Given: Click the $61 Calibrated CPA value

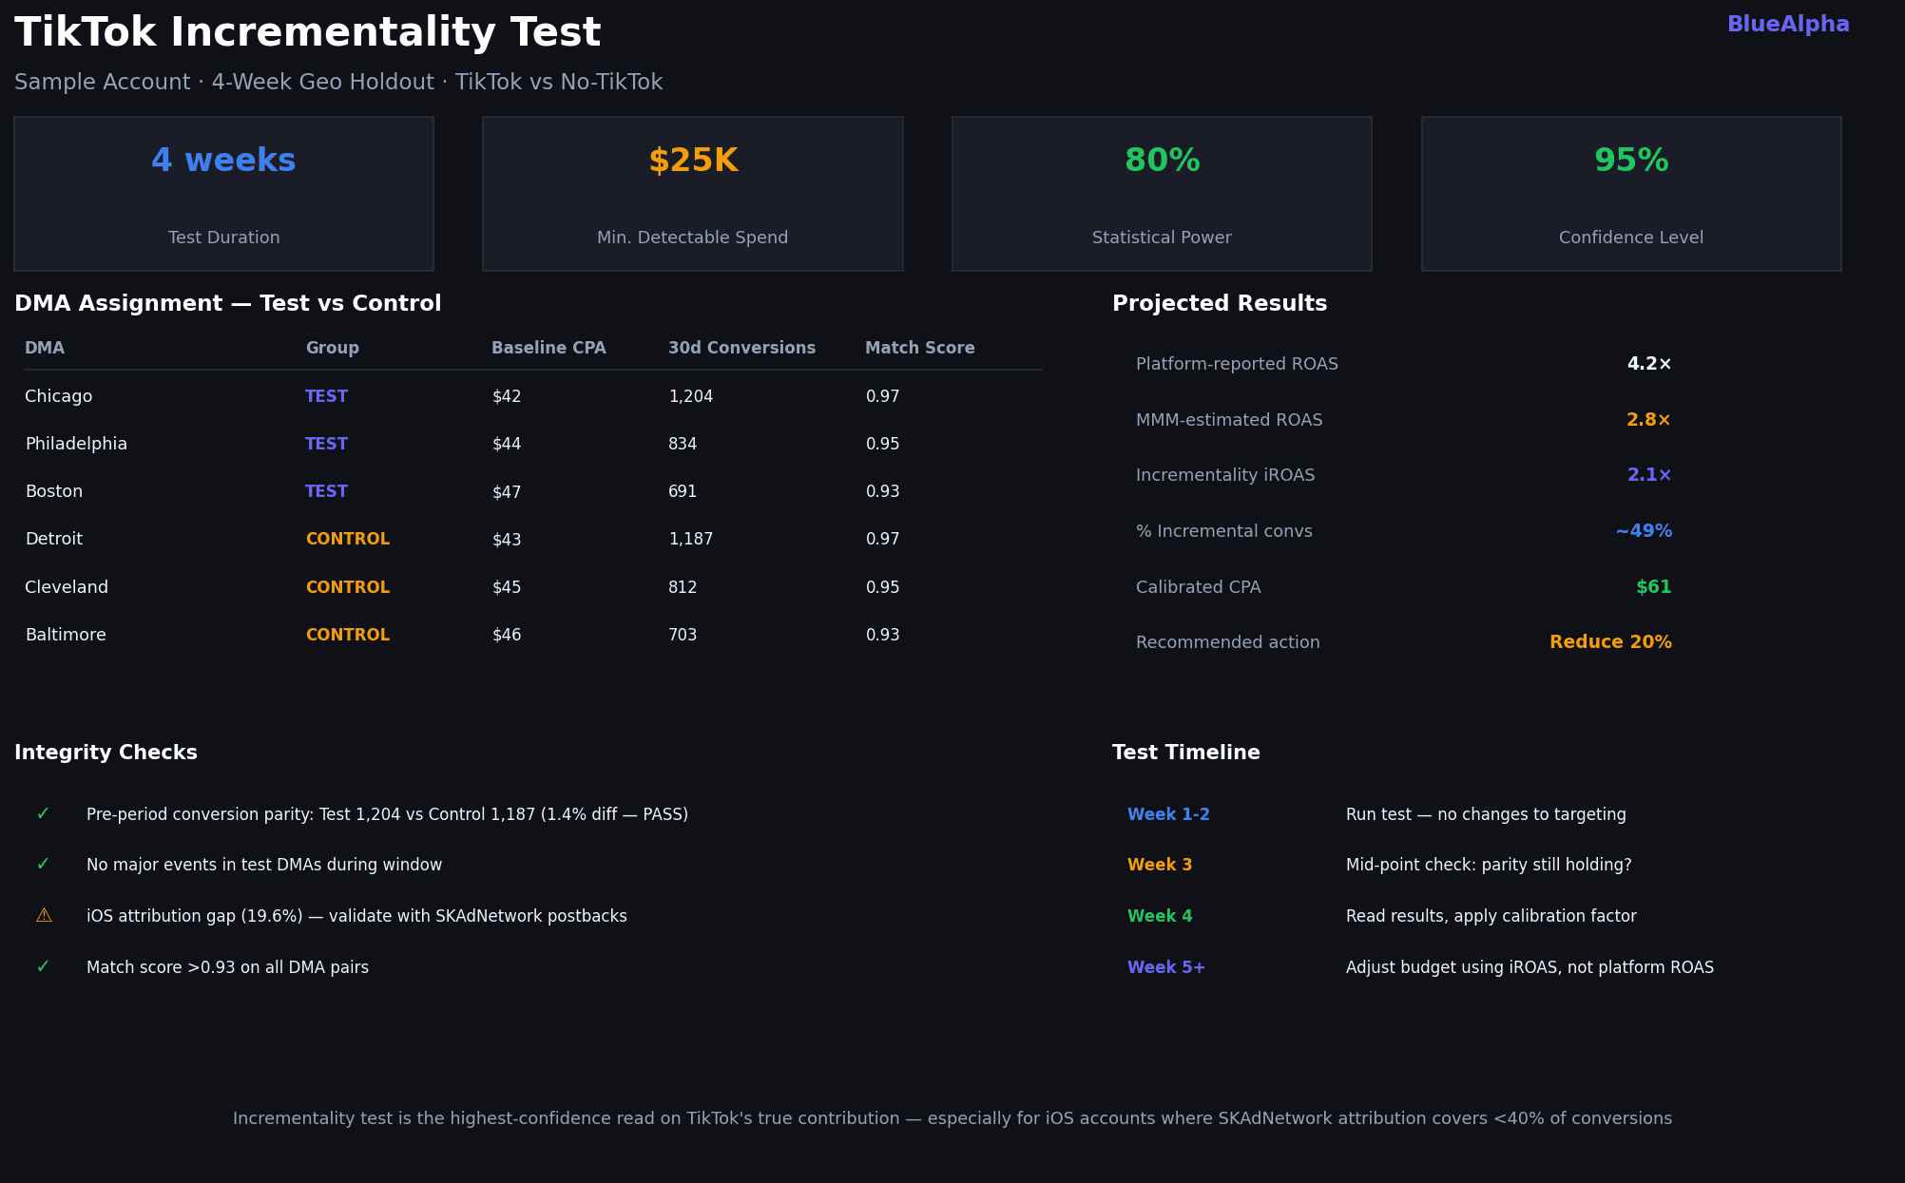Looking at the screenshot, I should pyautogui.click(x=1654, y=587).
